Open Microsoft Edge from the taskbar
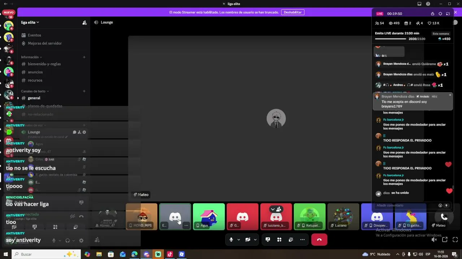Viewport: 462px width, 259px height. (134, 254)
